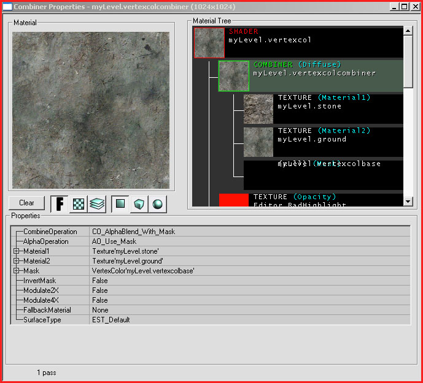Select the cube preview icon

coord(139,204)
